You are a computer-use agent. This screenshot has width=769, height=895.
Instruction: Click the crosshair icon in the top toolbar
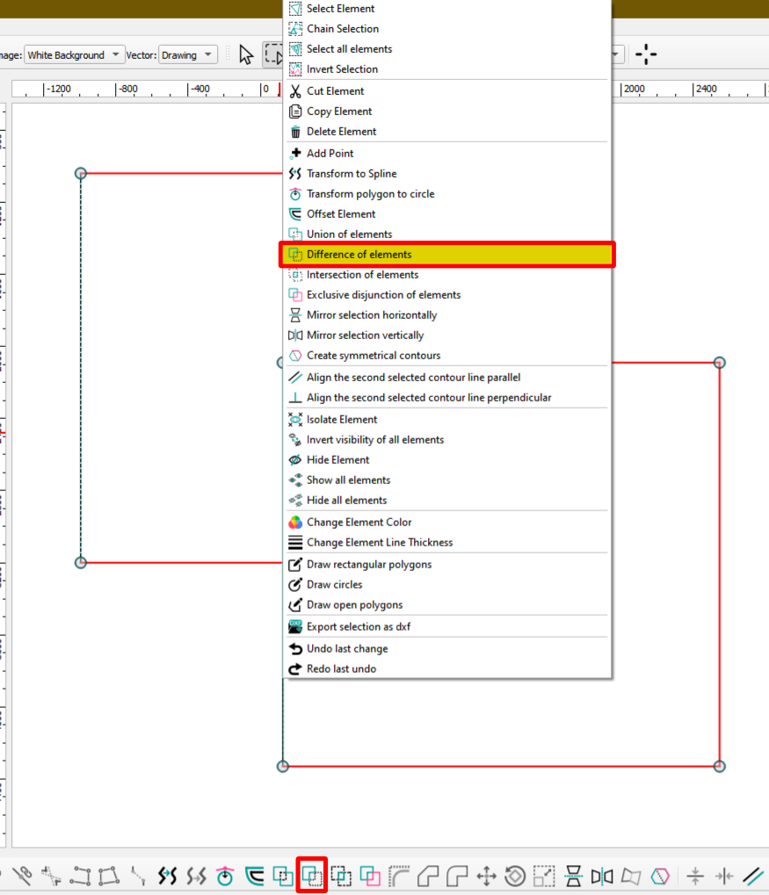point(646,54)
